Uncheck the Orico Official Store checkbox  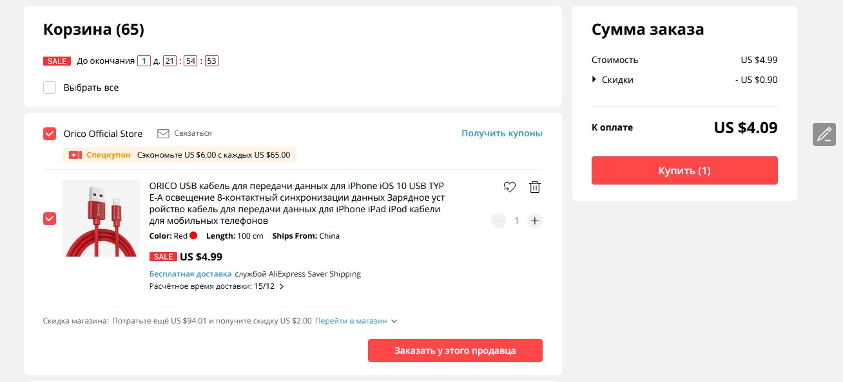coord(50,134)
